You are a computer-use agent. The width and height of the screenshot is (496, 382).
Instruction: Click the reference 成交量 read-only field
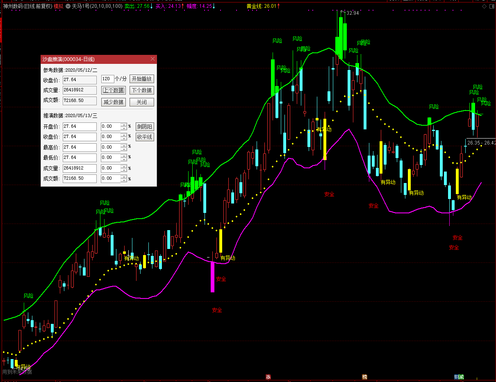point(80,90)
